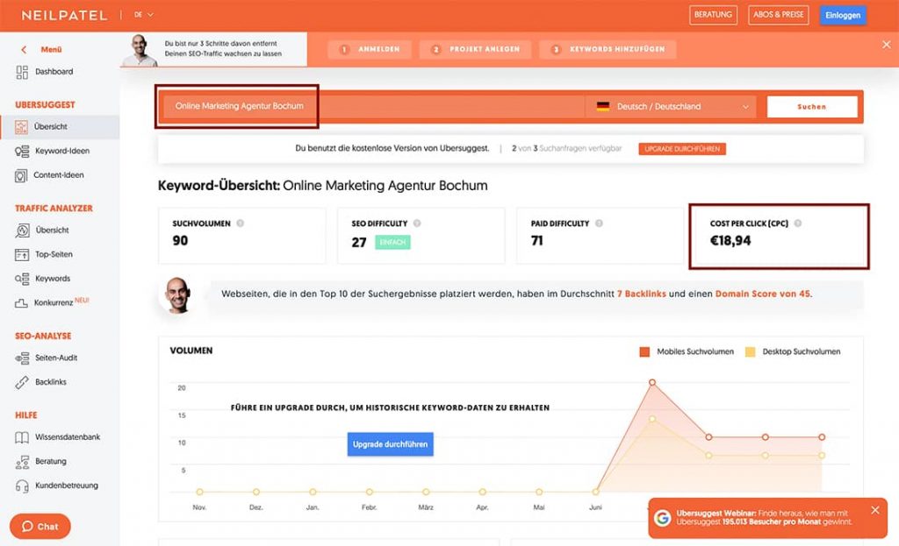Select step 2 Projekt anlegen
This screenshot has width=899, height=546.
click(x=475, y=49)
